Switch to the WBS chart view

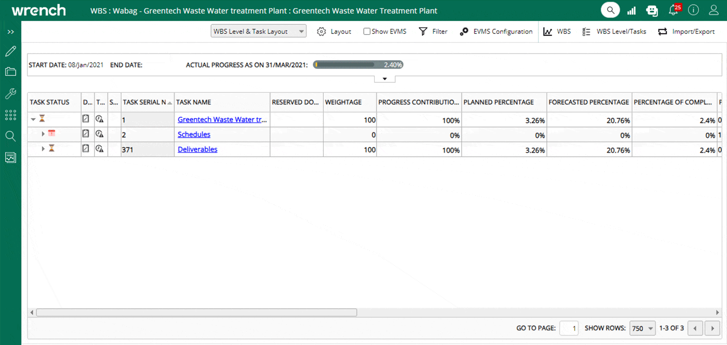coord(557,31)
